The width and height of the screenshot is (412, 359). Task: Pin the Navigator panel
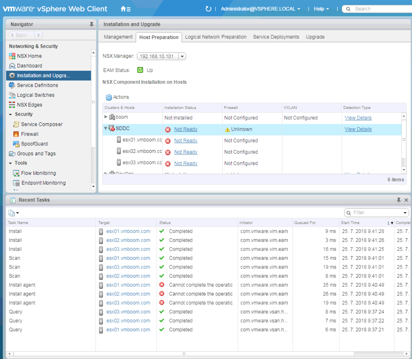91,24
